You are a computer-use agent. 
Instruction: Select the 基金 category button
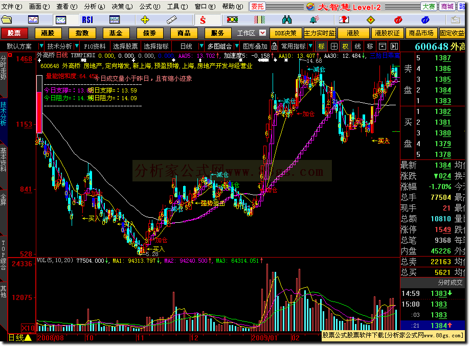point(116,33)
